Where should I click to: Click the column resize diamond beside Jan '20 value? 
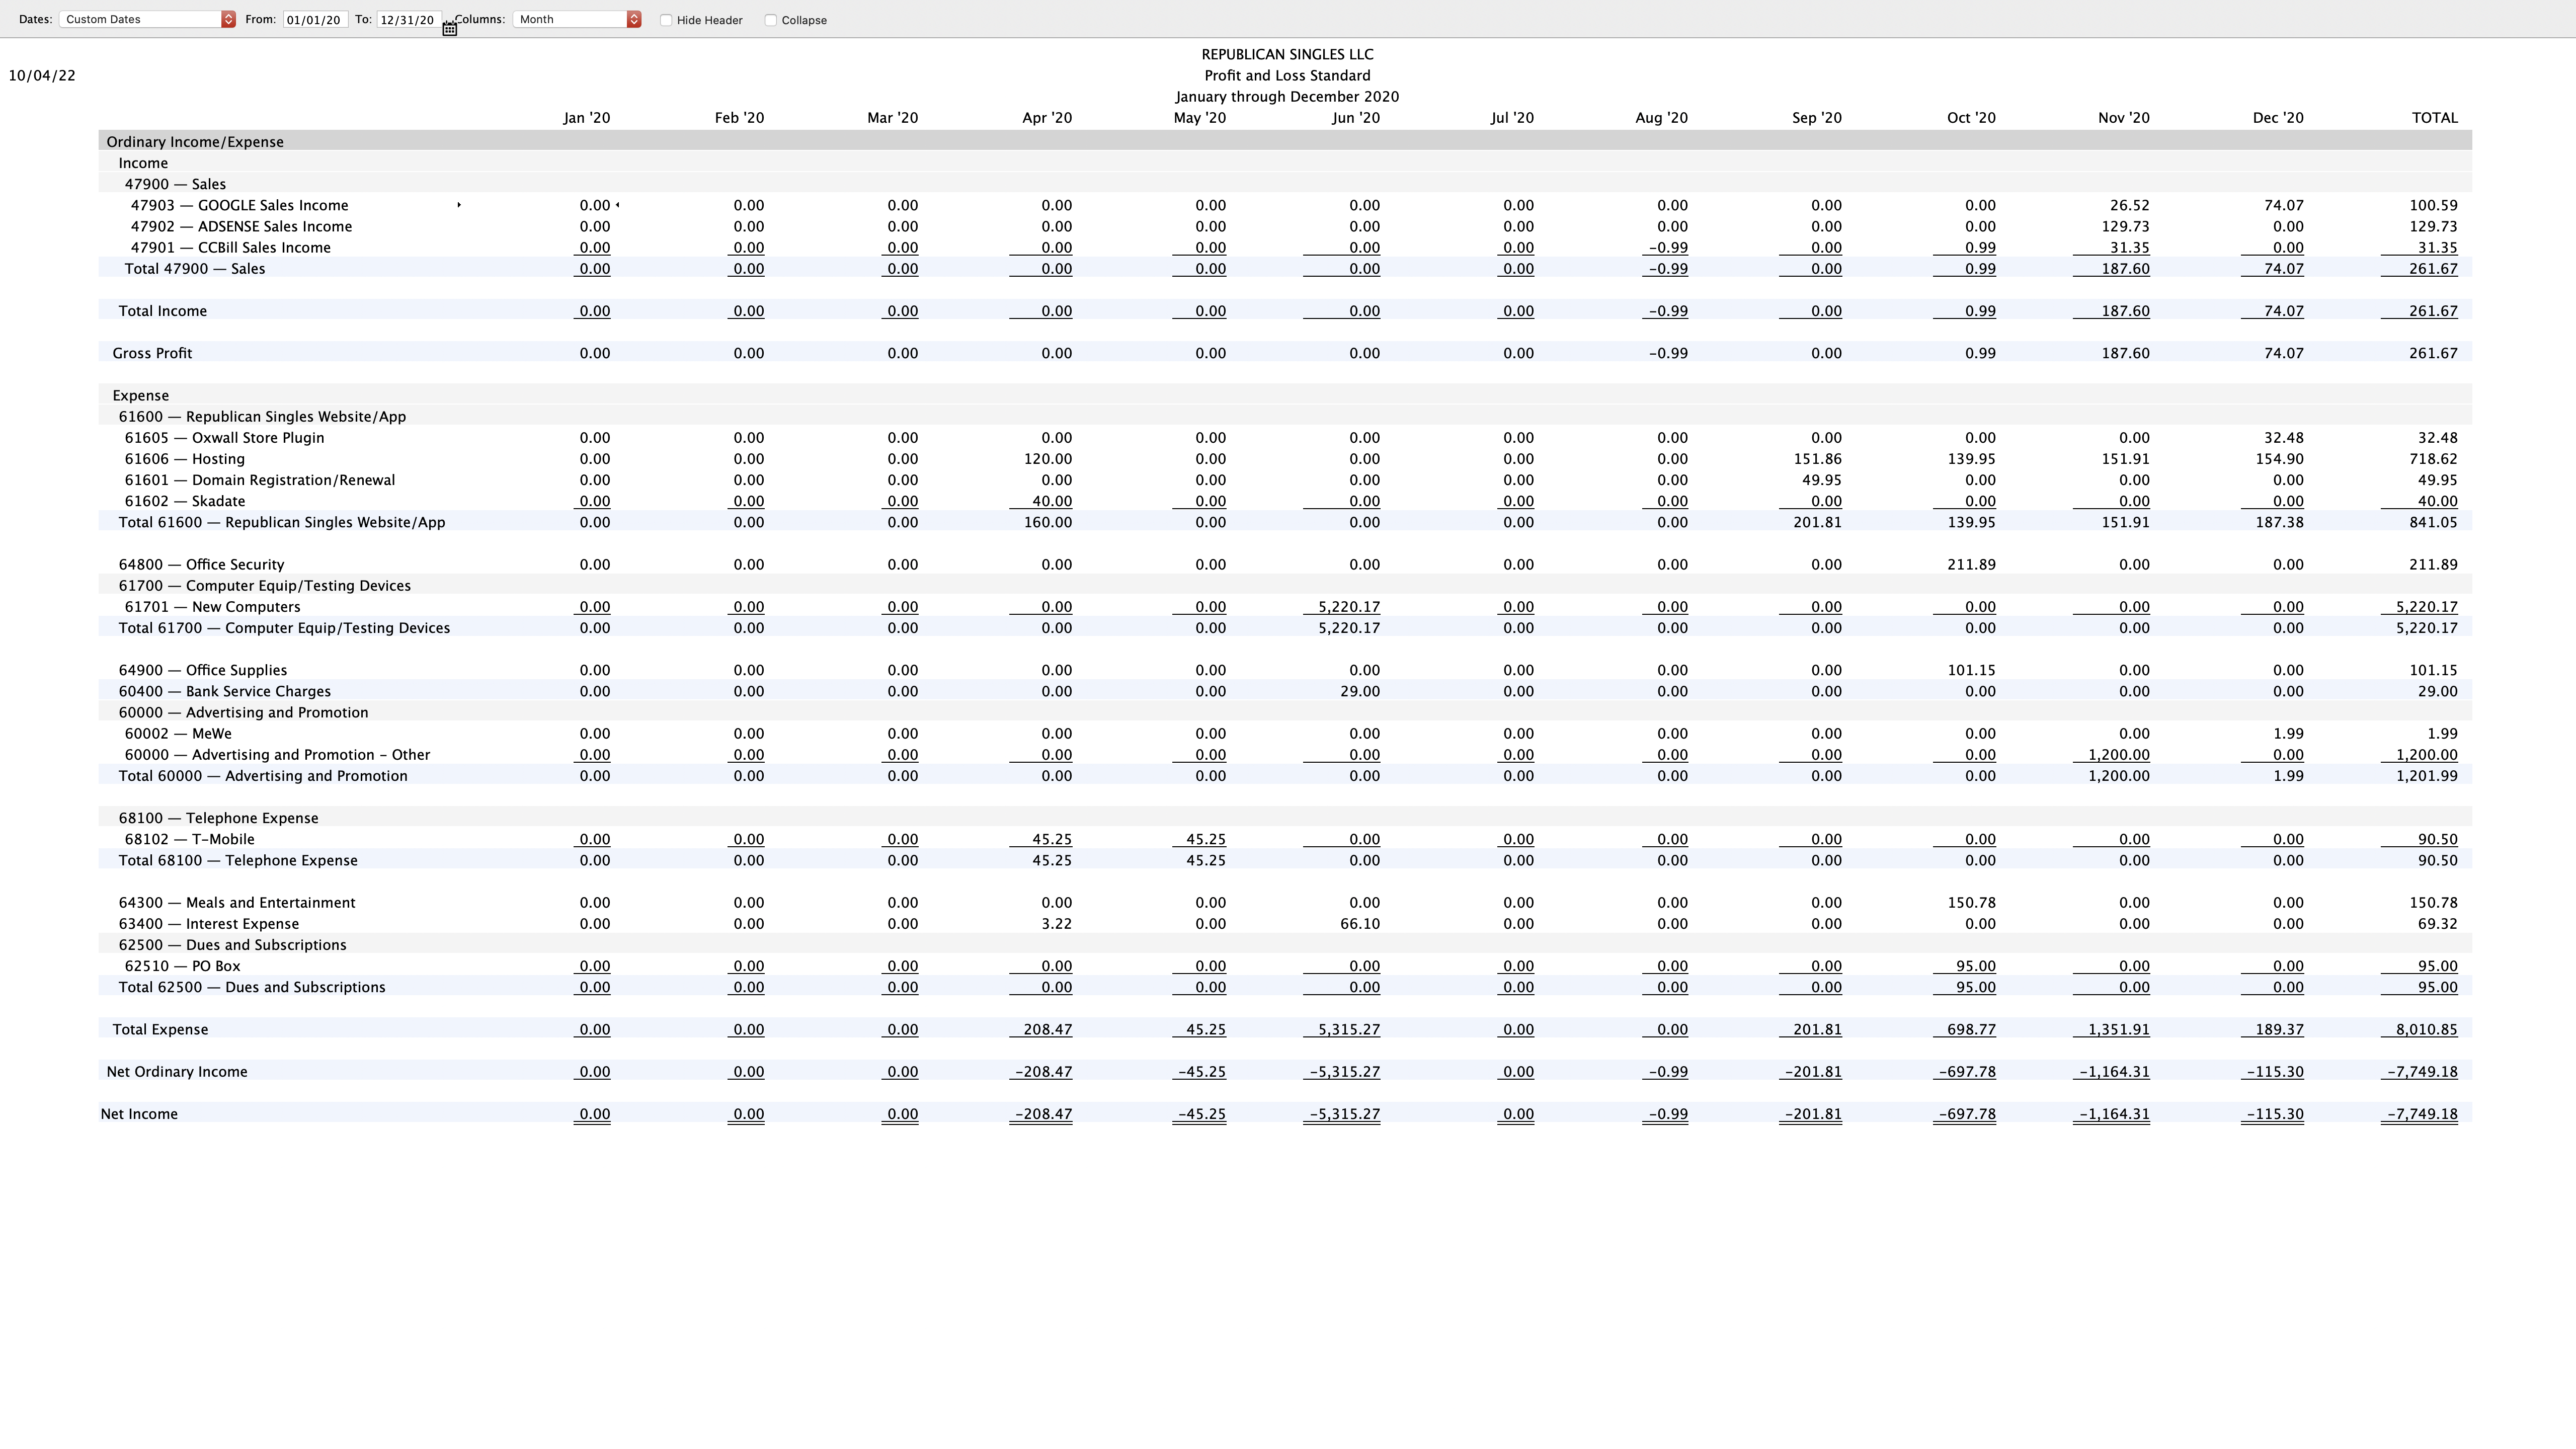pyautogui.click(x=618, y=205)
